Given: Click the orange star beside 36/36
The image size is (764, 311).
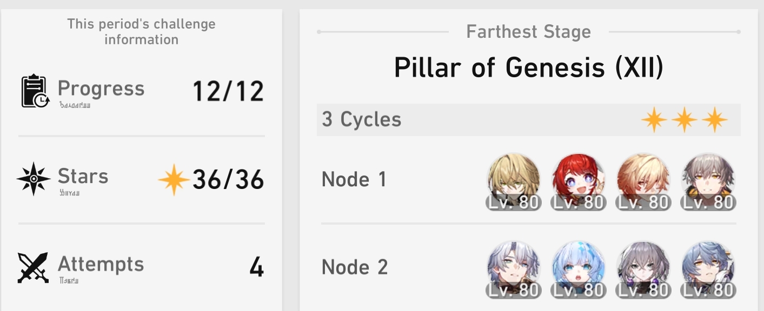Looking at the screenshot, I should click(174, 180).
